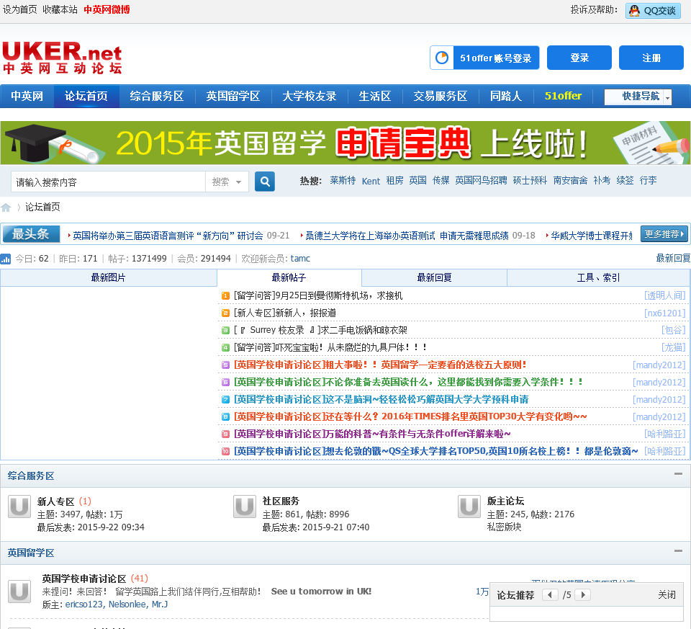691x629 pixels.
Task: Click the 新人专区 forum U icon
Action: [x=19, y=507]
